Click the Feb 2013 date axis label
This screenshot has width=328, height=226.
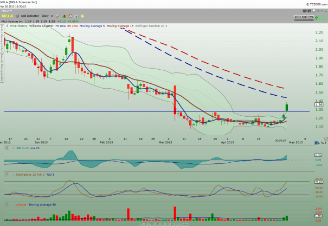pos(106,142)
